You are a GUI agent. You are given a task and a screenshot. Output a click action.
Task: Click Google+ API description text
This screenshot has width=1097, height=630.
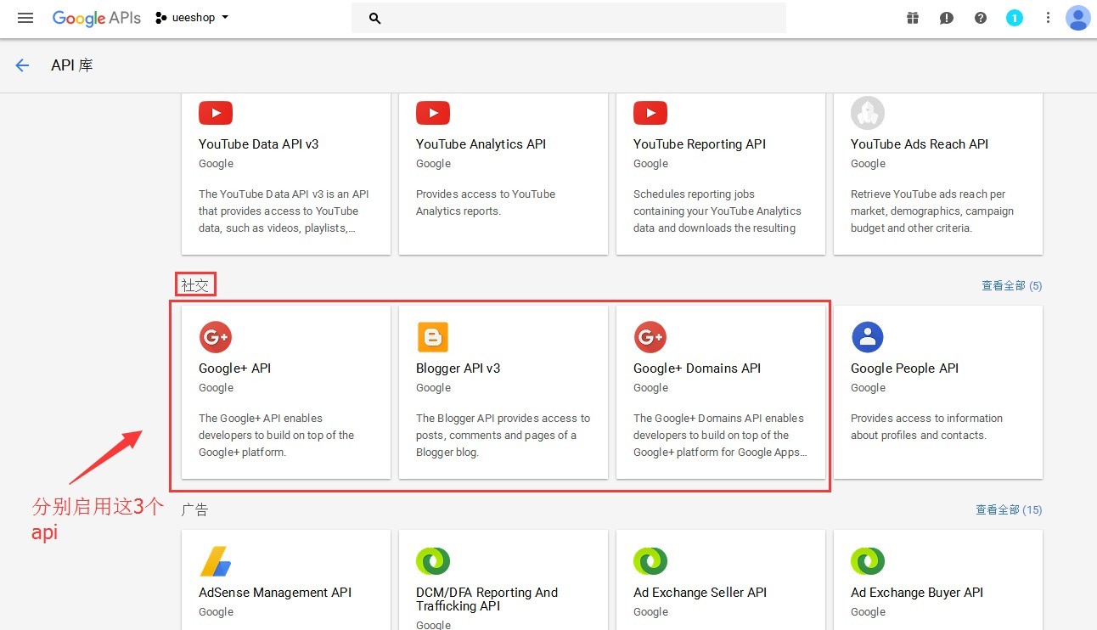tap(277, 436)
